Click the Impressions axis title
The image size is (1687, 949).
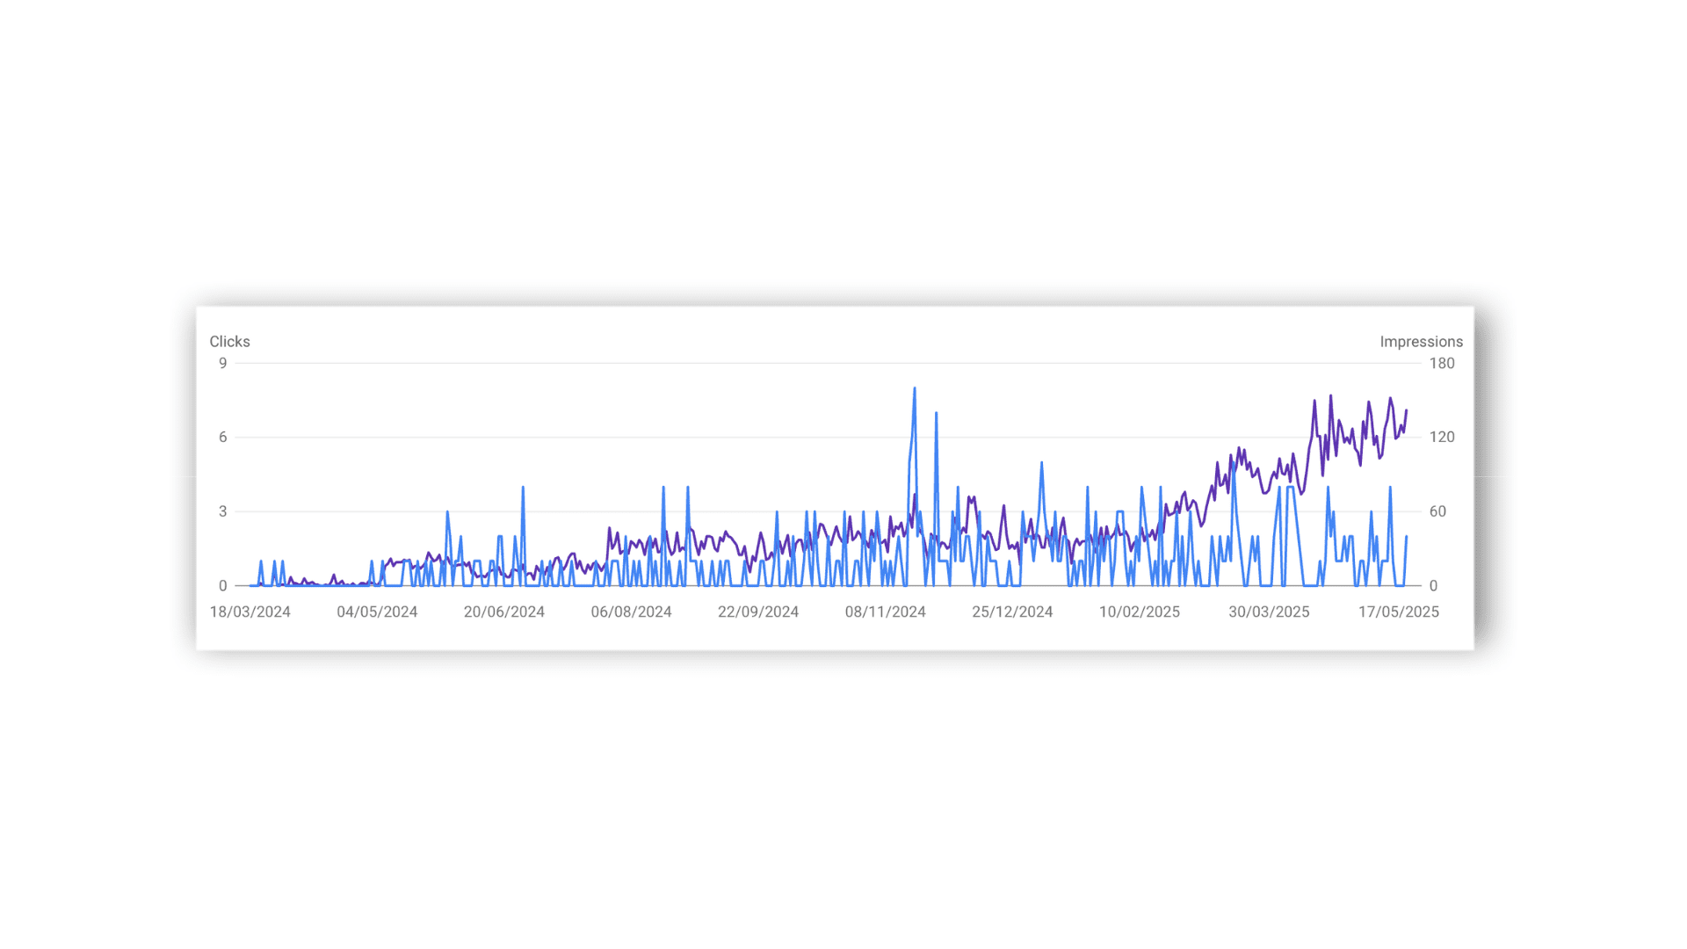click(x=1421, y=342)
